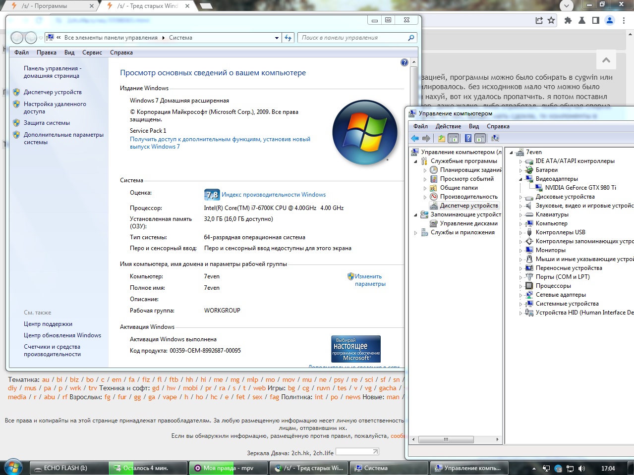Select Просмотр событий in the tree
Image resolution: width=634 pixels, height=475 pixels.
coord(467,179)
